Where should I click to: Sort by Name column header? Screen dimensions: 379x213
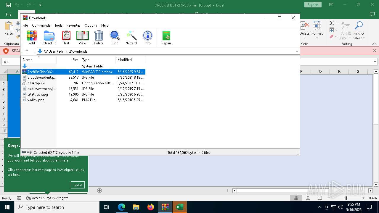(x=38, y=60)
